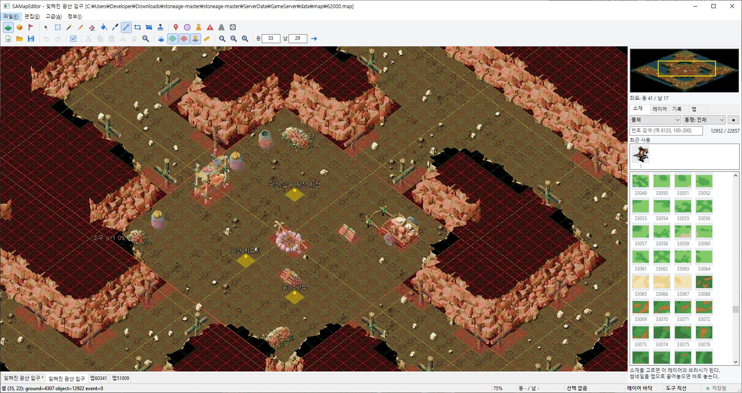Screen dimensions: 742x393
Task: Select the red flag event tool
Action: pyautogui.click(x=31, y=27)
